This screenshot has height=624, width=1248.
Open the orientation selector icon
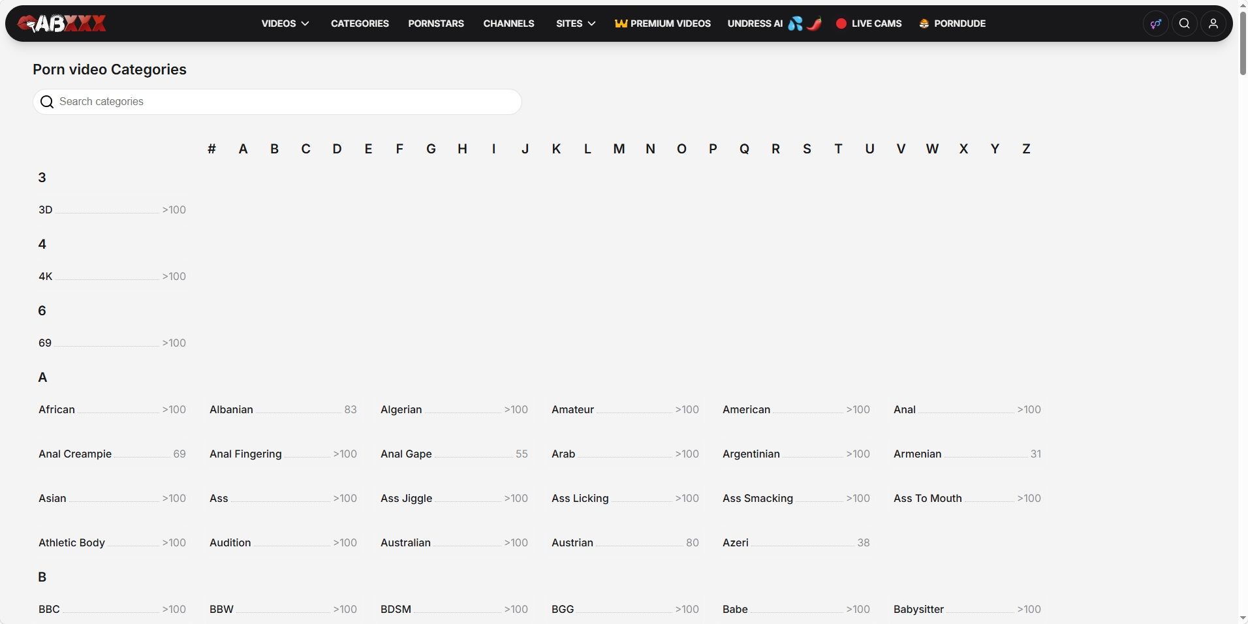(x=1156, y=23)
